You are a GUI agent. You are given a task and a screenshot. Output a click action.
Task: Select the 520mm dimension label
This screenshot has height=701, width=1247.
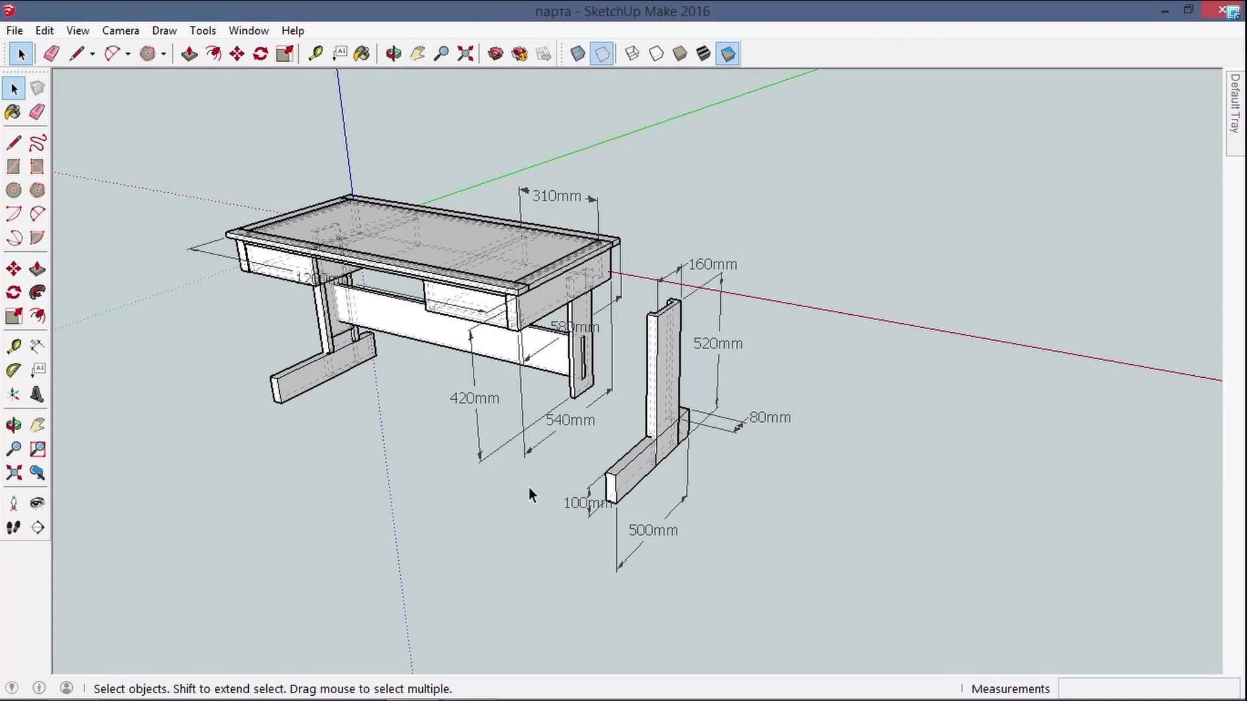(x=718, y=344)
